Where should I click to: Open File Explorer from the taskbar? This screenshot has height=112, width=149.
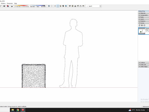pos(13,110)
